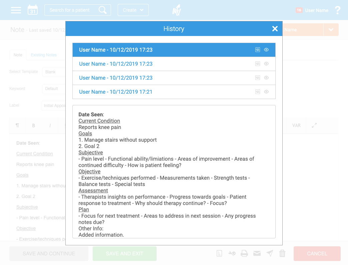Expand the Create dropdown
Image resolution: width=348 pixels, height=265 pixels.
133,10
